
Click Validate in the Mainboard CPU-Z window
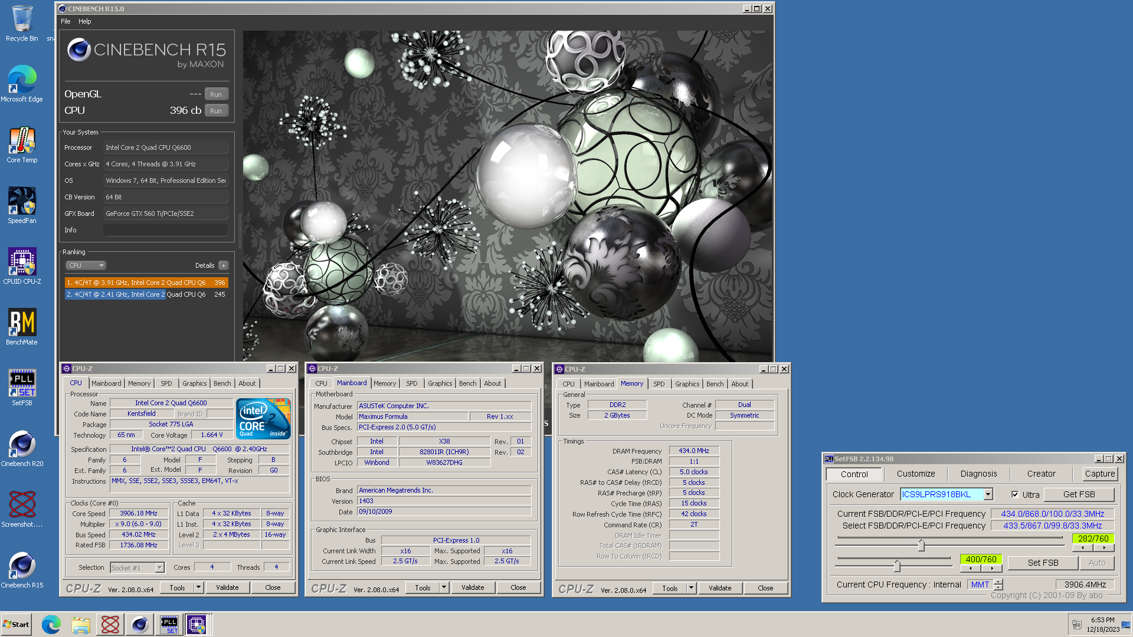473,587
